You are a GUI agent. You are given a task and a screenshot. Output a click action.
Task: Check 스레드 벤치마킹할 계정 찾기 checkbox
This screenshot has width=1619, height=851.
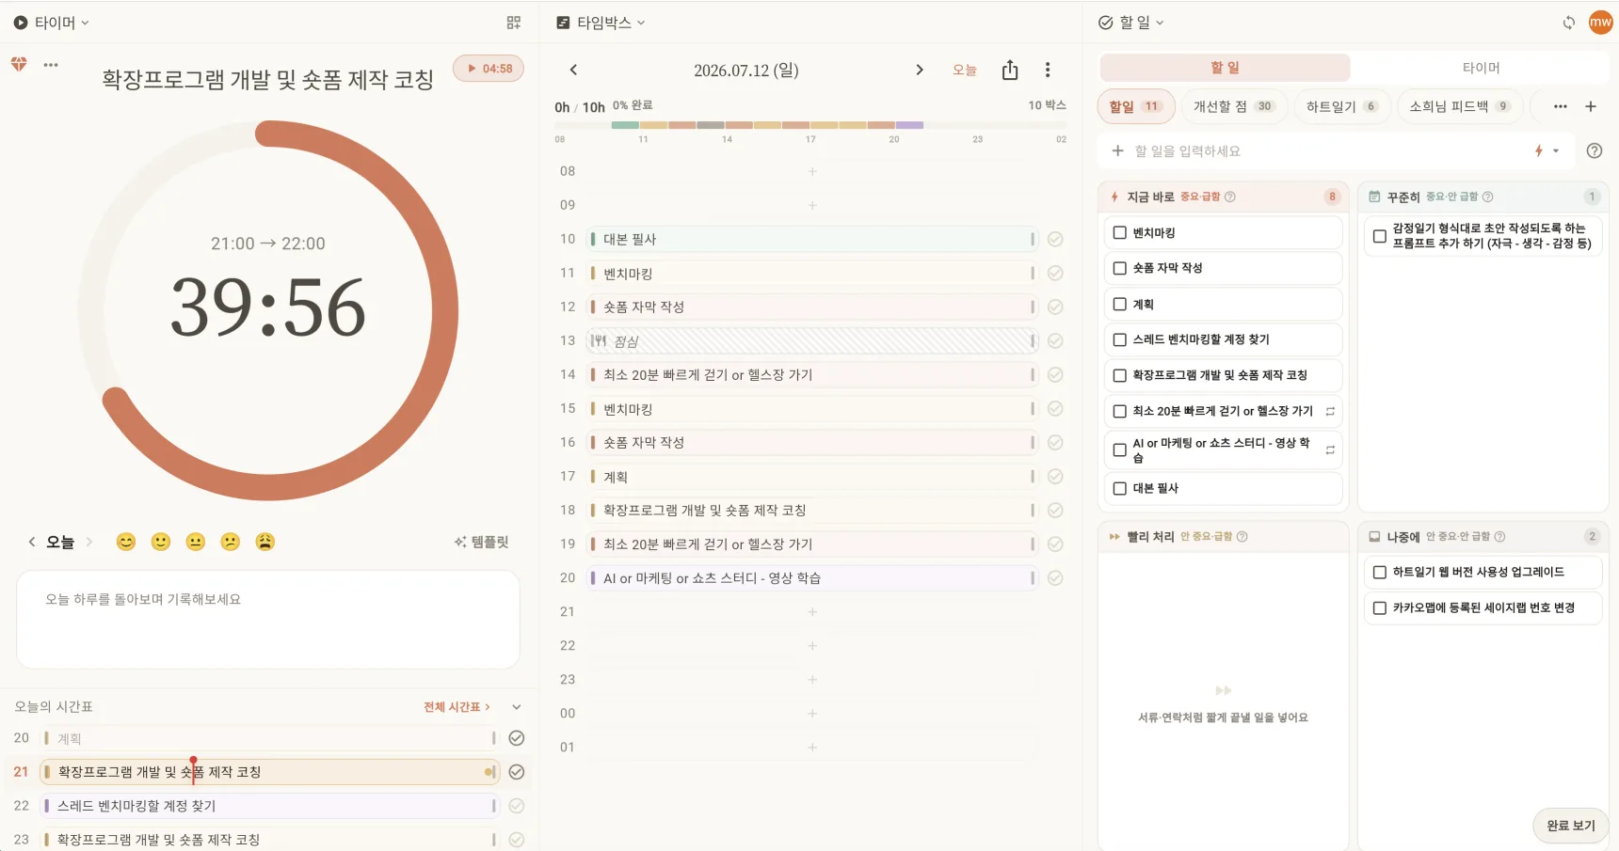[1120, 339]
